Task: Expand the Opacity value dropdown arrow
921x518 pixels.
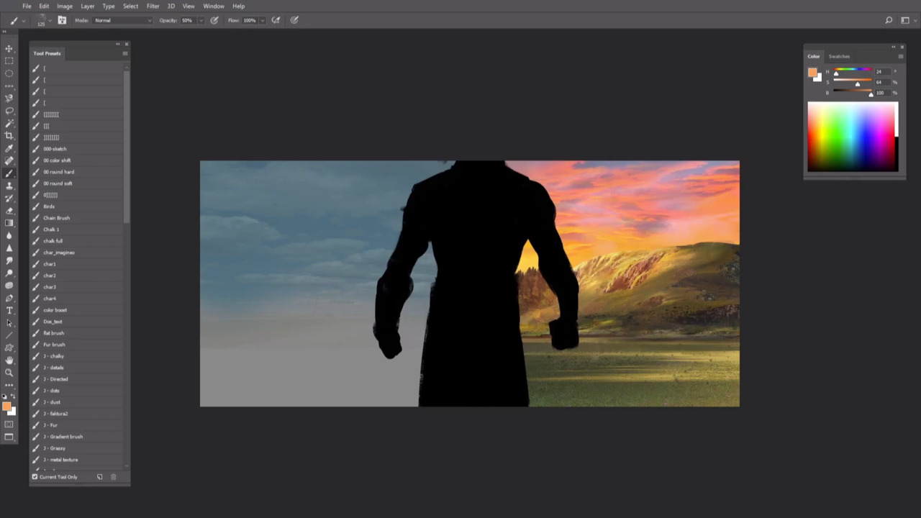Action: click(x=200, y=20)
